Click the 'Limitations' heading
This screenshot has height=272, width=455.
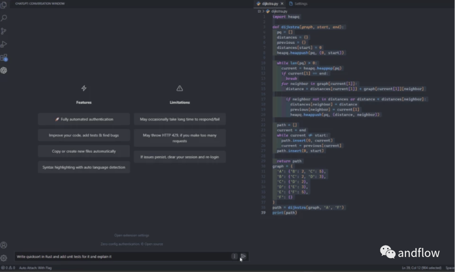tap(179, 102)
